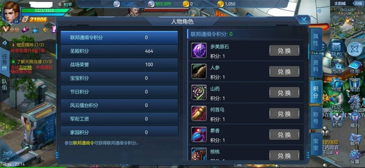Switch to the 宝宝 pet tab

(x=316, y=144)
